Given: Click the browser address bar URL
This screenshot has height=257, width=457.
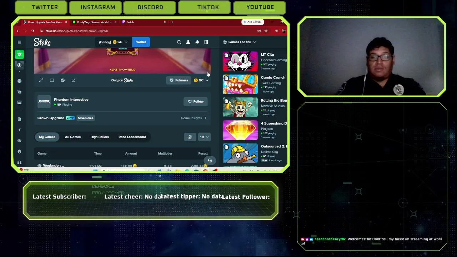Looking at the screenshot, I should [x=77, y=31].
